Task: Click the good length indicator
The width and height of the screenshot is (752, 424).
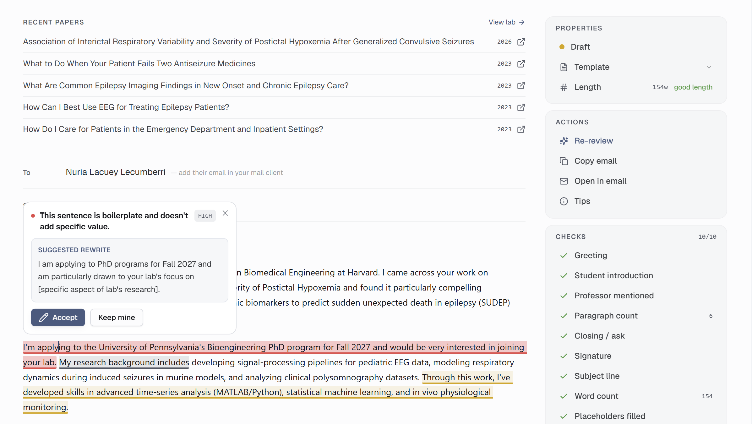Action: [693, 87]
